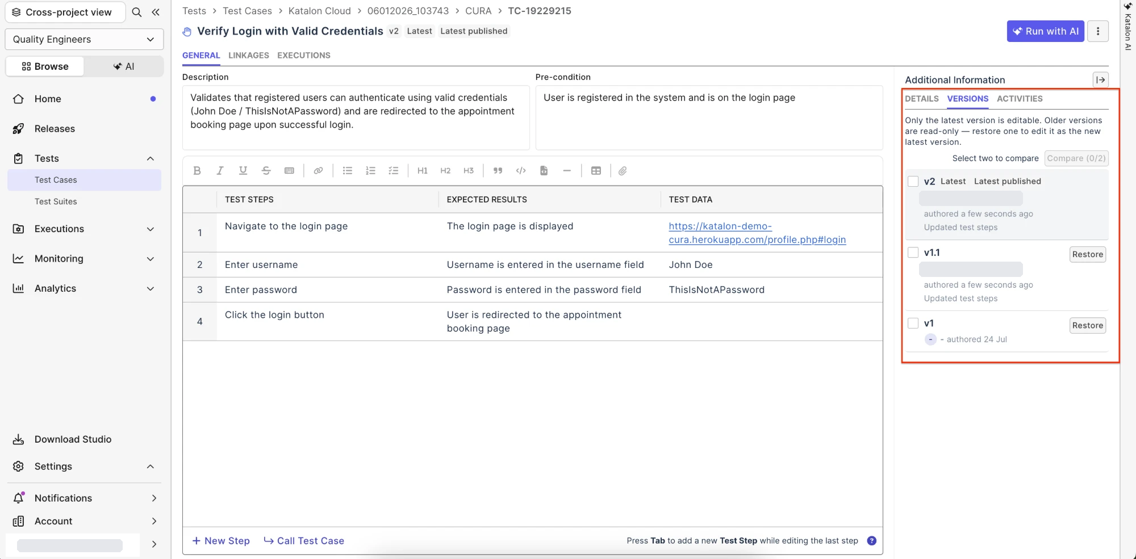This screenshot has height=559, width=1136.
Task: Insert a code block with the code icon
Action: pos(521,171)
